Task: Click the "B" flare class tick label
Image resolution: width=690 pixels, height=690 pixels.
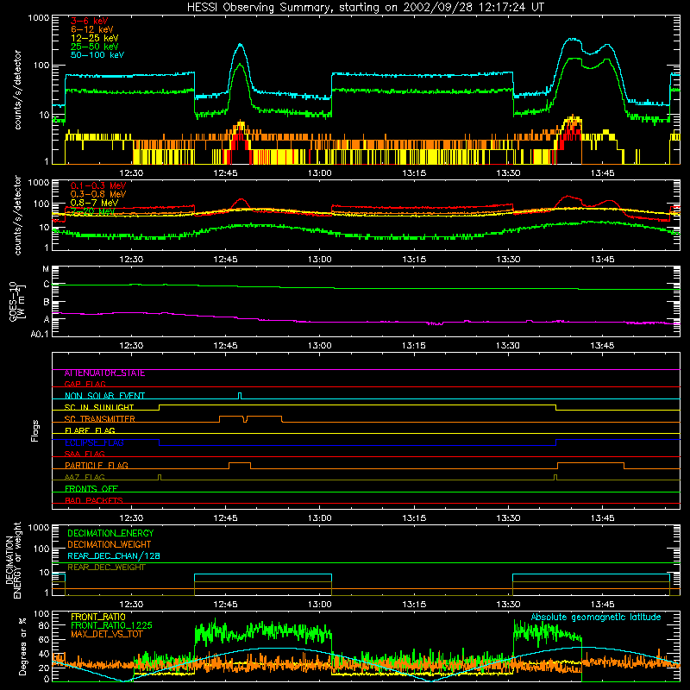Action: (x=47, y=303)
